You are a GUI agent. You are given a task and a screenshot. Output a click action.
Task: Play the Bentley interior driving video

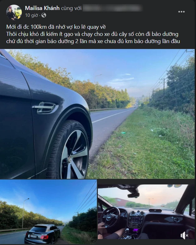tap(146, 212)
